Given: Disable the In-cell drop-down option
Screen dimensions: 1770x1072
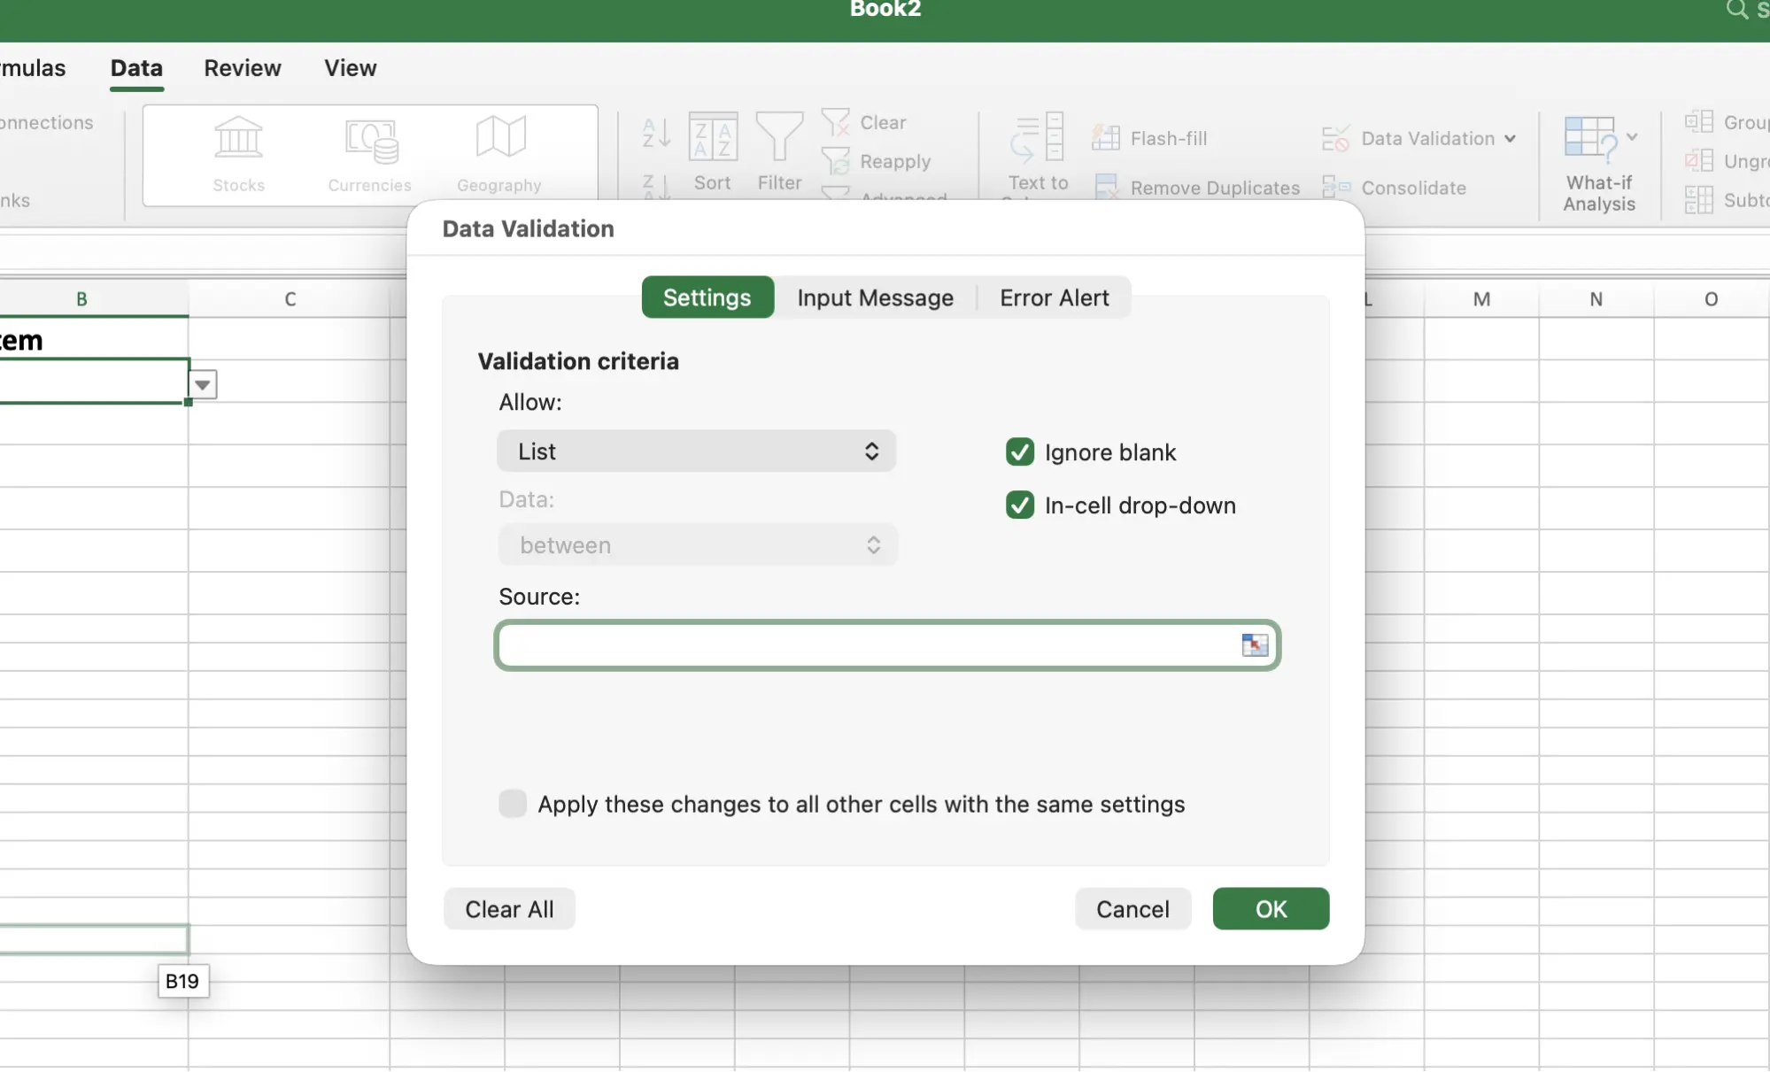Looking at the screenshot, I should pos(1019,505).
